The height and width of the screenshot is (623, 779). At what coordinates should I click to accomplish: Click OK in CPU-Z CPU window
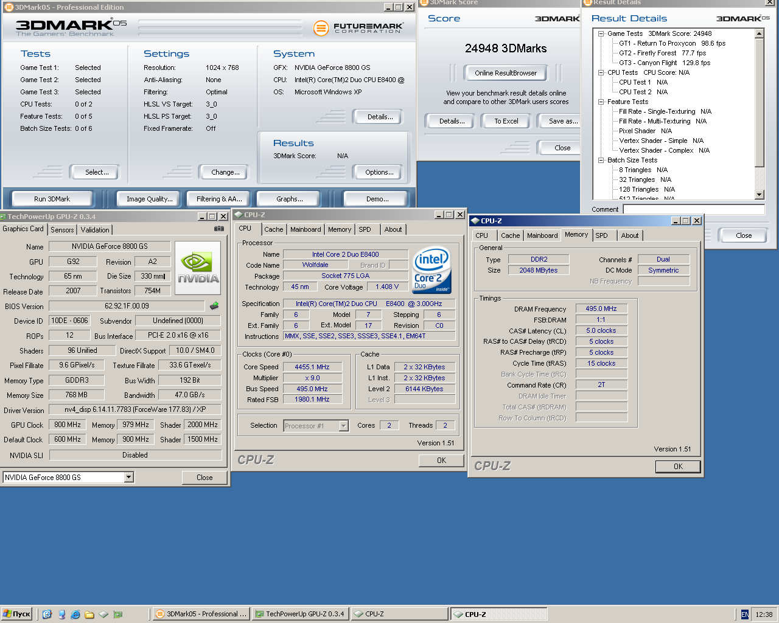441,461
